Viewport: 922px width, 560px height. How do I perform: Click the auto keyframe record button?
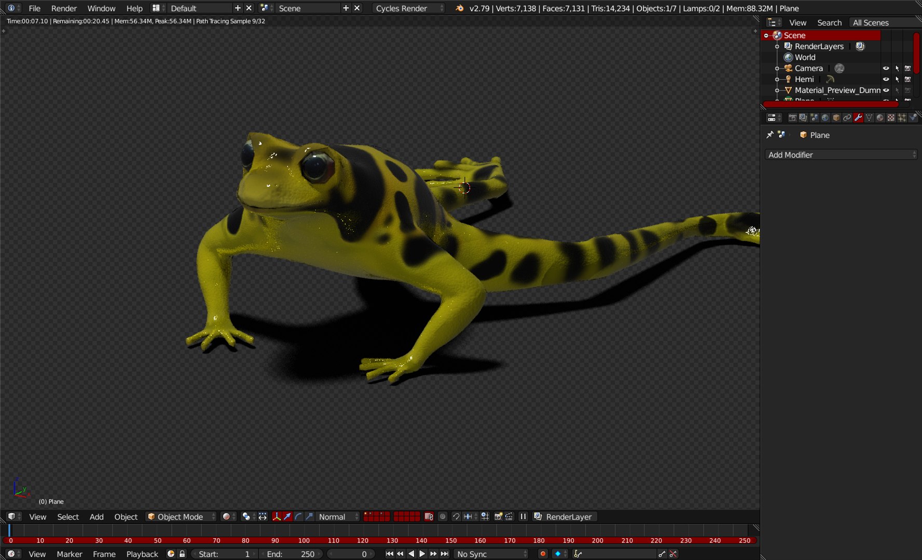tap(543, 554)
